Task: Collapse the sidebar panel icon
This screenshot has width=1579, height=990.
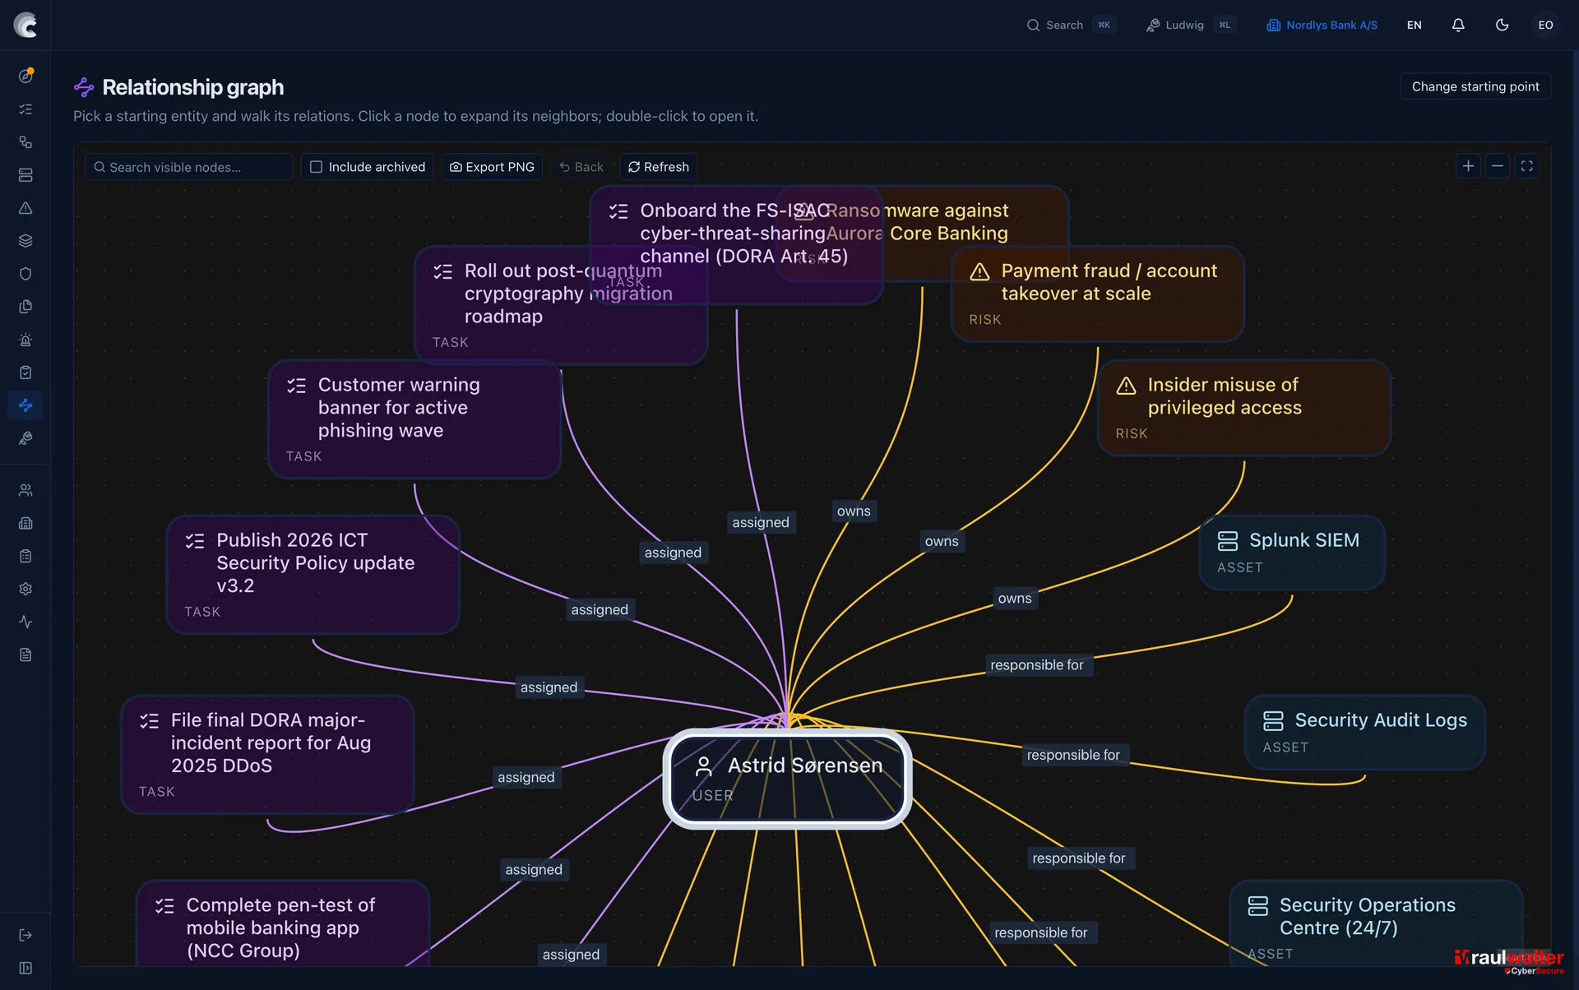Action: pyautogui.click(x=25, y=968)
